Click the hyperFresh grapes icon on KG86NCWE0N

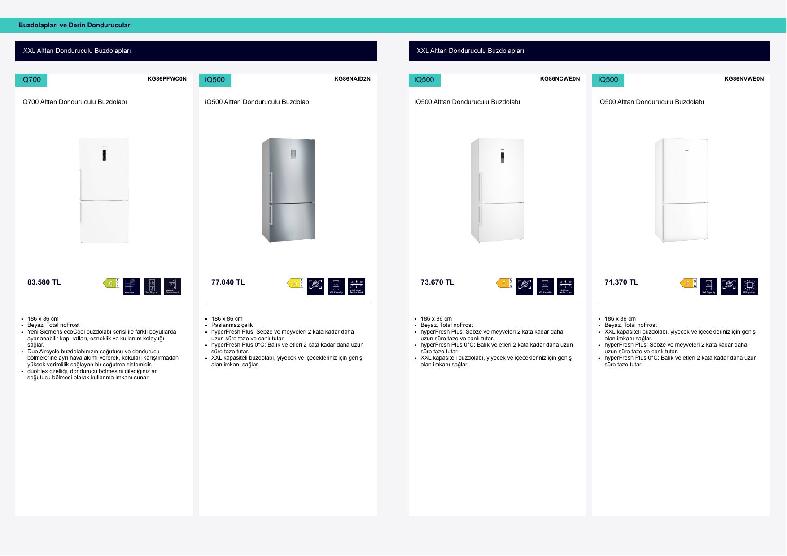point(525,287)
